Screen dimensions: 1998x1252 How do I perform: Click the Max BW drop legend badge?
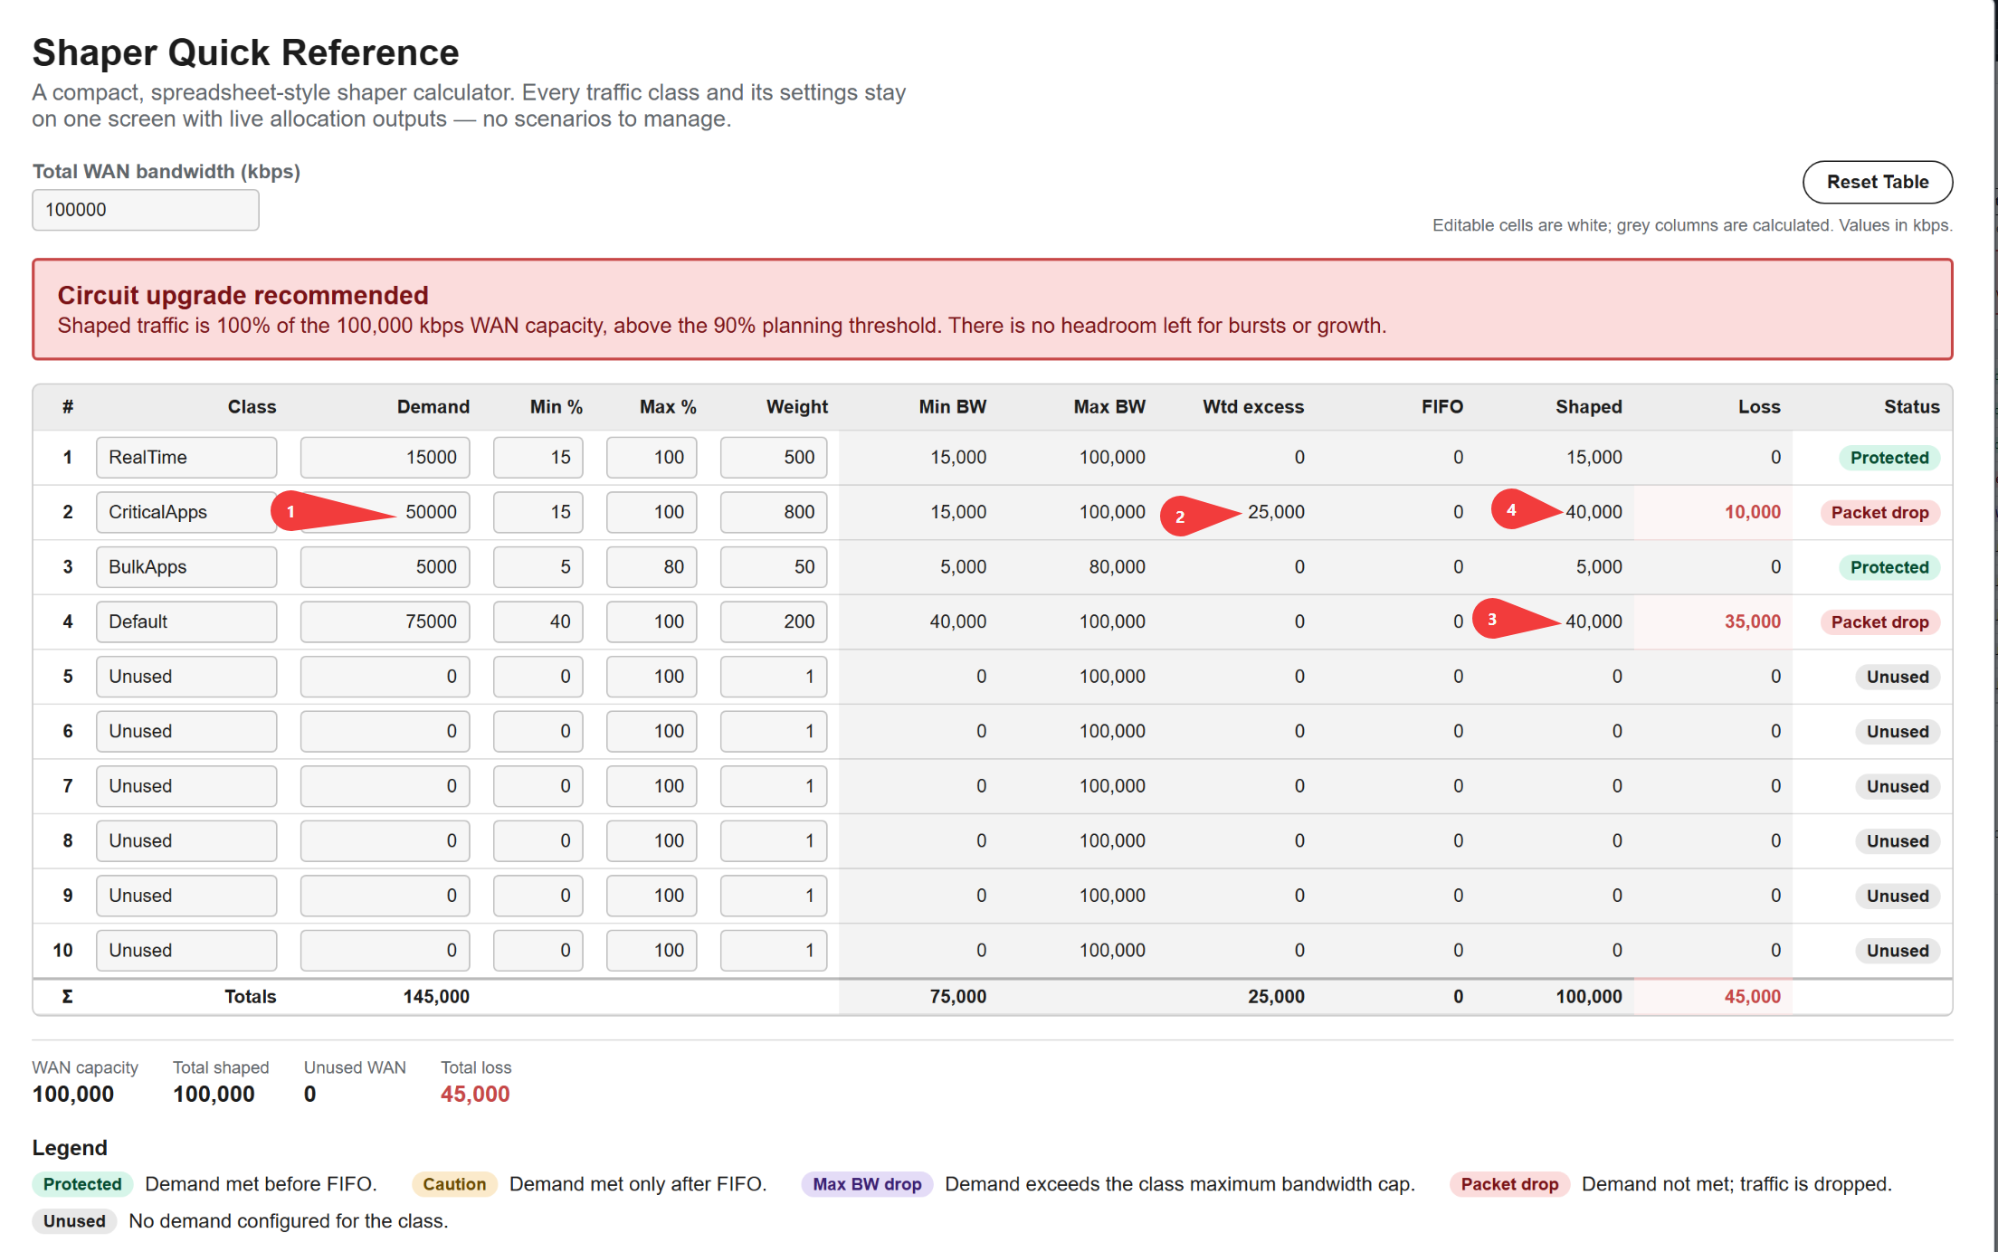[867, 1184]
